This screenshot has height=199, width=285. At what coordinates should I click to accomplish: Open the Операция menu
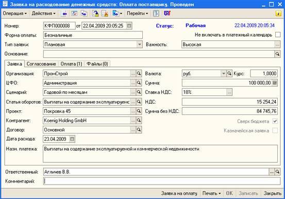tap(15, 13)
